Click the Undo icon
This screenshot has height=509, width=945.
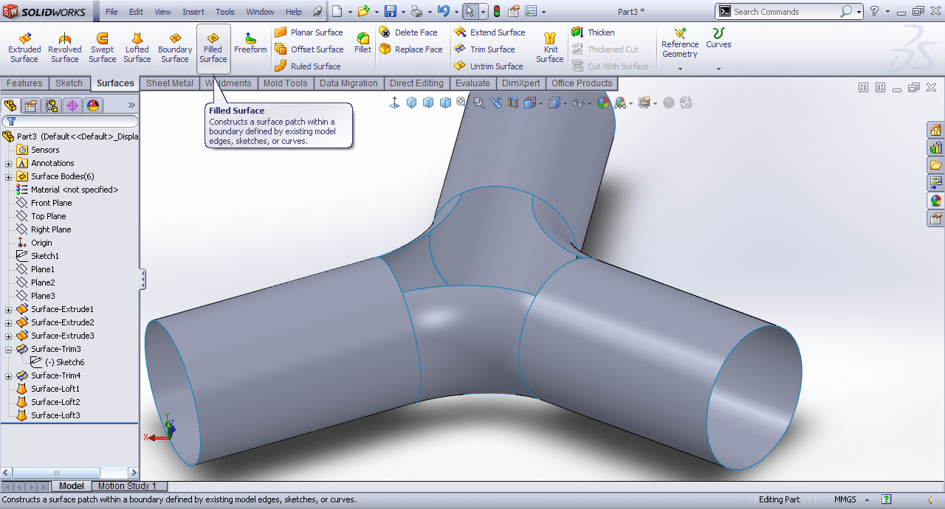click(x=443, y=11)
